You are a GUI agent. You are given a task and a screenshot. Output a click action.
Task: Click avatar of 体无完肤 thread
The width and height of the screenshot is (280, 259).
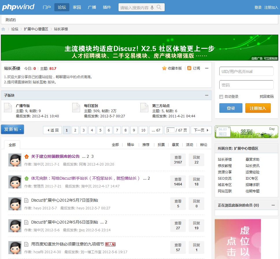point(15,182)
